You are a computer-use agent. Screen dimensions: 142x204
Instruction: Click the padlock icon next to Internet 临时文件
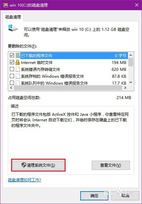pos(18,62)
